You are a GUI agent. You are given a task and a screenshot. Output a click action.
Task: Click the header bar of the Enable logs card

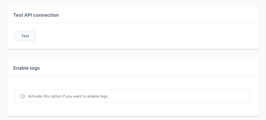(x=156, y=68)
